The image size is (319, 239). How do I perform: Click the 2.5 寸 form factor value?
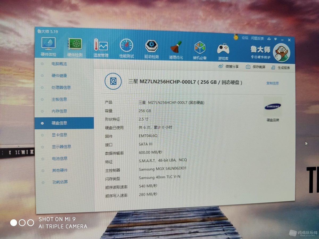(144, 119)
